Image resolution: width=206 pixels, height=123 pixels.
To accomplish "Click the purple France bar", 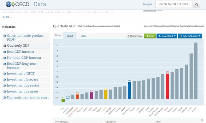I will (91, 96).
